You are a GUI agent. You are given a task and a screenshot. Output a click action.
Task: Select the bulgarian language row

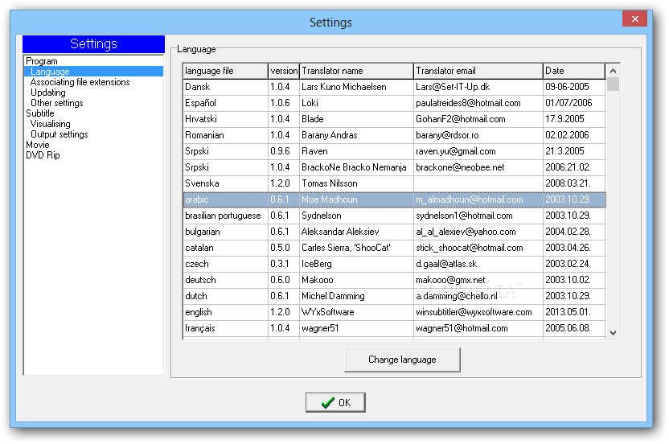pyautogui.click(x=394, y=232)
